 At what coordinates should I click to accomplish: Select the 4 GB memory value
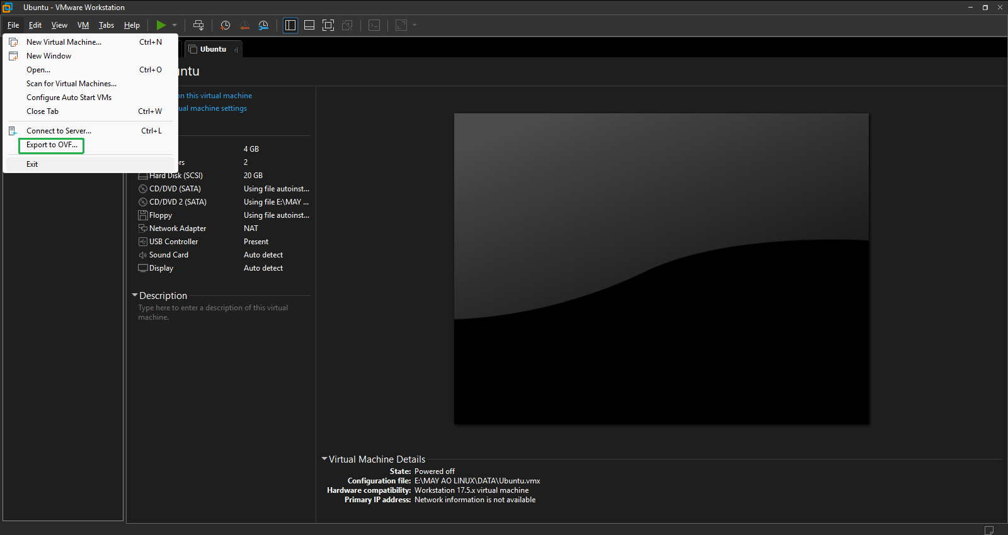[251, 149]
